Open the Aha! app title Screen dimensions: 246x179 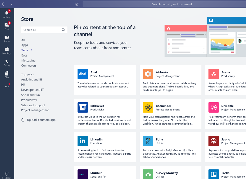point(94,72)
